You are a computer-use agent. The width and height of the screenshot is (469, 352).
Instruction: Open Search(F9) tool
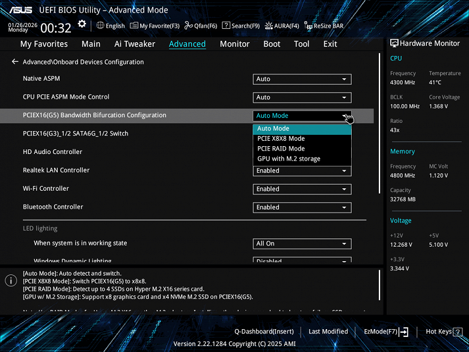point(241,26)
